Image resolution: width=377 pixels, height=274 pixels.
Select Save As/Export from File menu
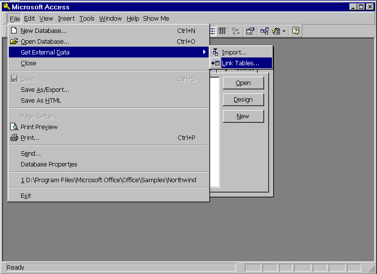pyautogui.click(x=45, y=90)
